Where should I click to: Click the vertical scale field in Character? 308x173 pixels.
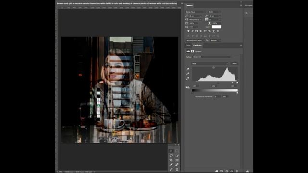[193, 23]
